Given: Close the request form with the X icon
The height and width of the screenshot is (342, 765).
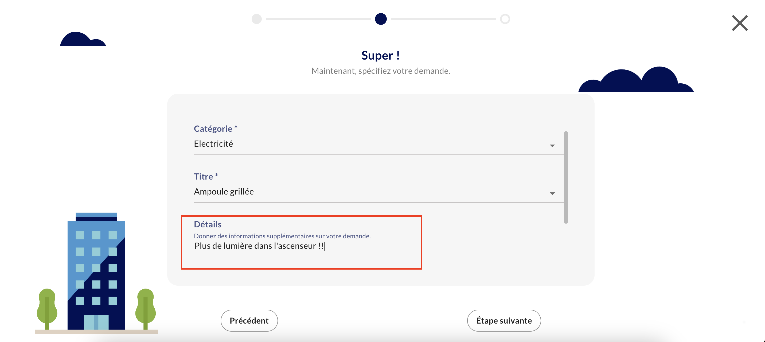Looking at the screenshot, I should (x=739, y=23).
